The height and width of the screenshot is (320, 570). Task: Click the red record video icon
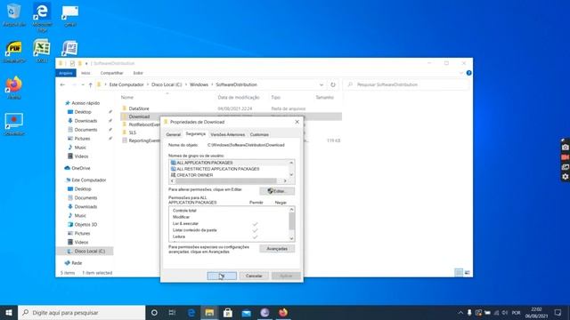[x=565, y=157]
